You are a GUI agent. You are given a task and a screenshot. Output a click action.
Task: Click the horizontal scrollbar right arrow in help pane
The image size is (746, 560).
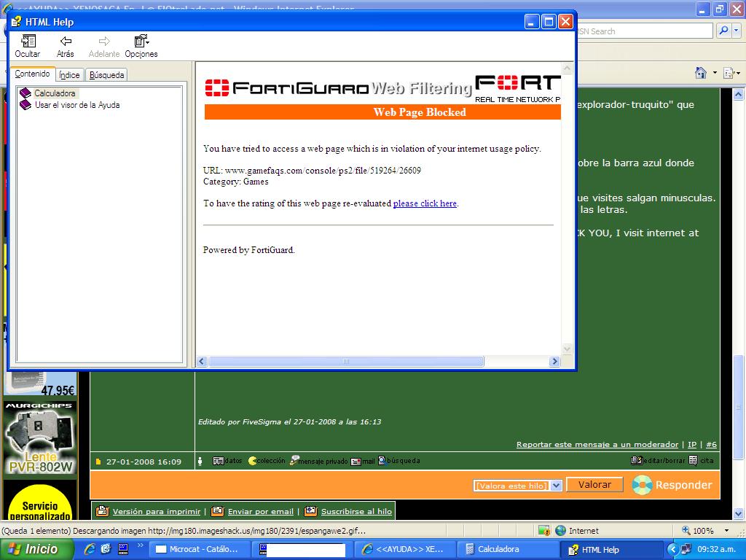coord(554,362)
